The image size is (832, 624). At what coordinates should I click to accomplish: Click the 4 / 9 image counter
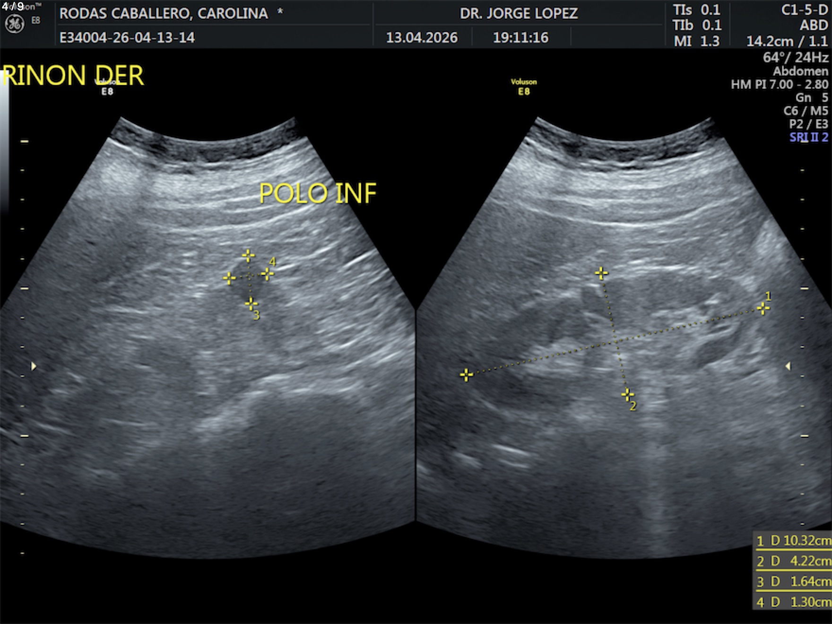click(x=13, y=7)
